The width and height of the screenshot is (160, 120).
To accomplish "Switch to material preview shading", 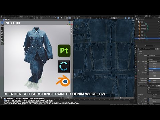I will (x=69, y=18).
